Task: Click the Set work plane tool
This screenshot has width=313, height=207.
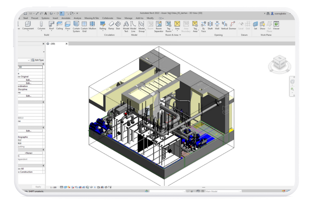Action: coord(255,25)
